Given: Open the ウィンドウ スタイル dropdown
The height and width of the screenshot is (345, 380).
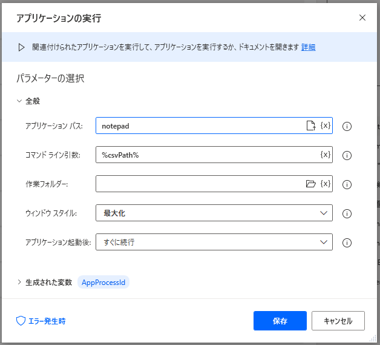Looking at the screenshot, I should [214, 213].
